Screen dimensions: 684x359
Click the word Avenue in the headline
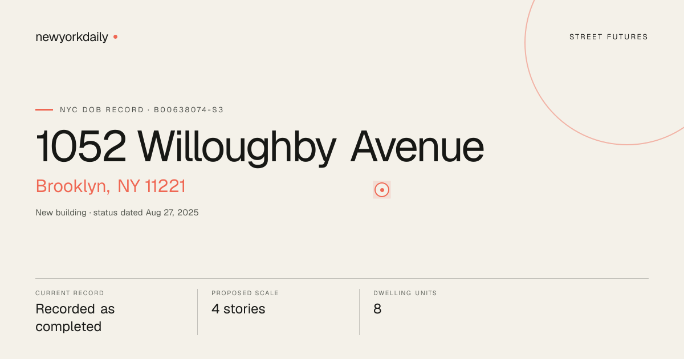pyautogui.click(x=417, y=146)
